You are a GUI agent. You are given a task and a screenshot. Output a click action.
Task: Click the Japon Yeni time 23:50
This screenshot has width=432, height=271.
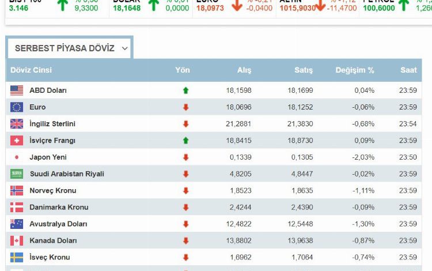408,157
